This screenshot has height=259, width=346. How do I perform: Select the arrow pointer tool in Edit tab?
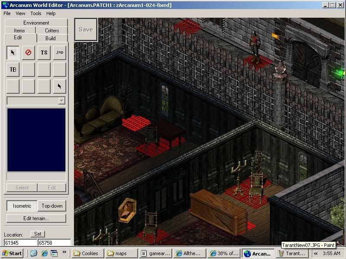(13, 53)
